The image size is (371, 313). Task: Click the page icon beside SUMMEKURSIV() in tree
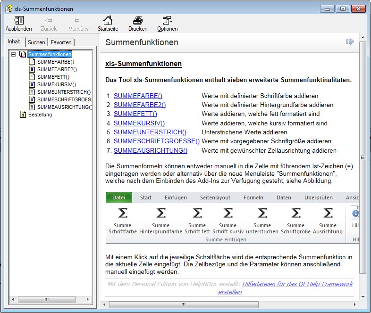[32, 84]
